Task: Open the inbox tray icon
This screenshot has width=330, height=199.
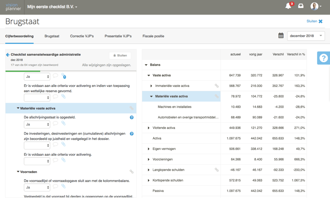Action: (301, 6)
